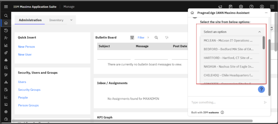This screenshot has height=124, width=278.
Task: Click the send arrow in chat input
Action: (265, 102)
